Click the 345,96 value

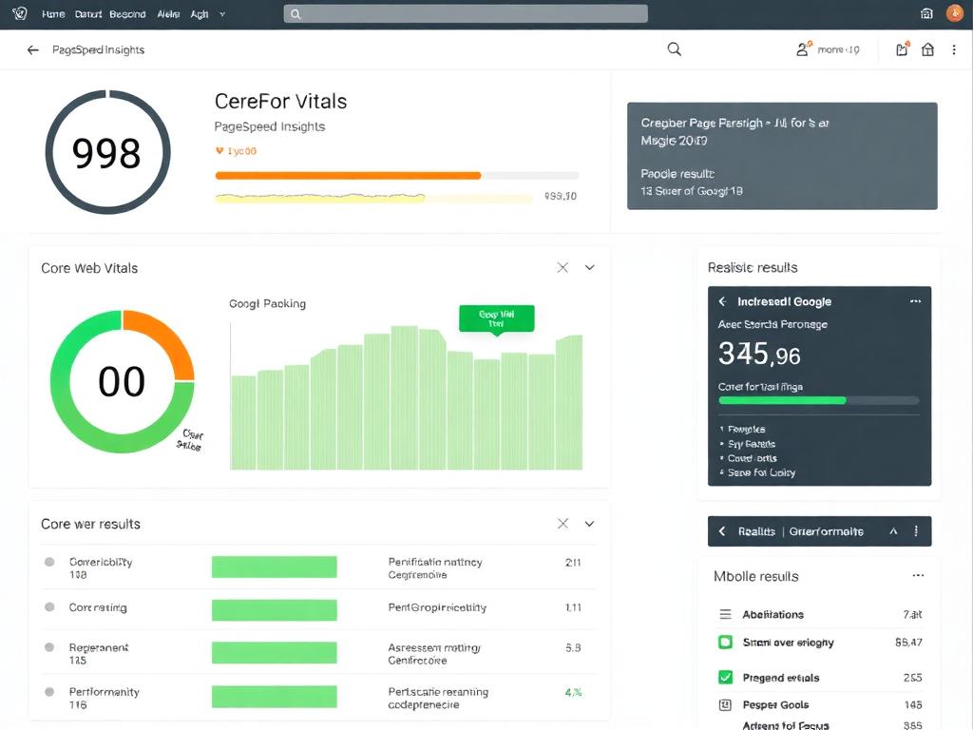759,354
